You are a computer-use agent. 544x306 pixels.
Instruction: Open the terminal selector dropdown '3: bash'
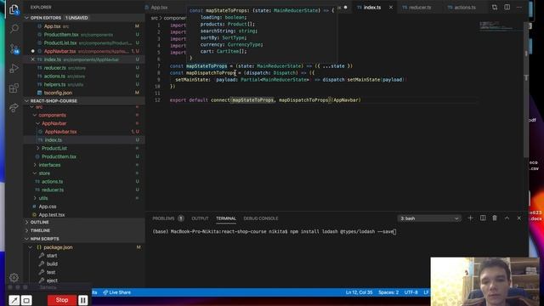click(x=429, y=218)
